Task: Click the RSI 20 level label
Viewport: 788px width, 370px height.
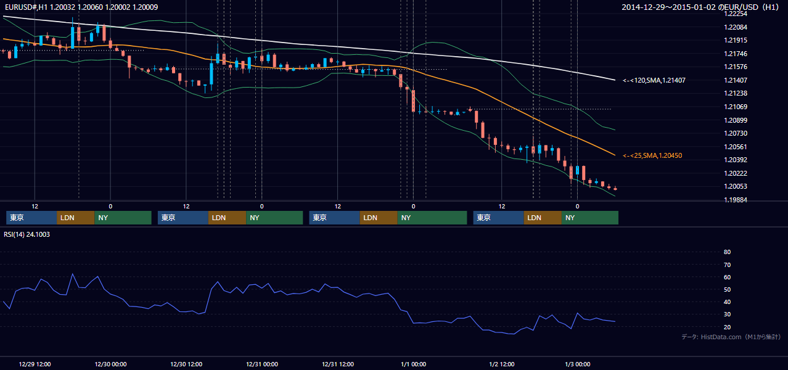Action: coord(727,327)
